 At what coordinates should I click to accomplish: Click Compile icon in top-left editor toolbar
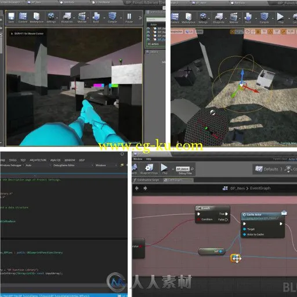(x=113, y=18)
